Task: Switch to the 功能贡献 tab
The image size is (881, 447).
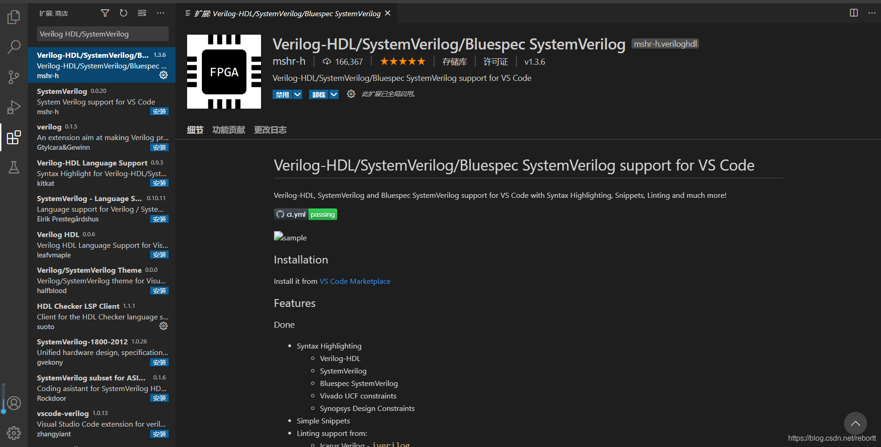Action: pos(229,130)
